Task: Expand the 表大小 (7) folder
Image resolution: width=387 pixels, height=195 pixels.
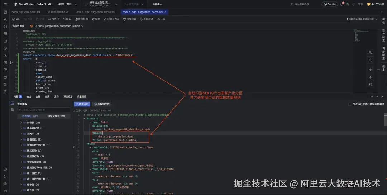Action: [x=21, y=134]
